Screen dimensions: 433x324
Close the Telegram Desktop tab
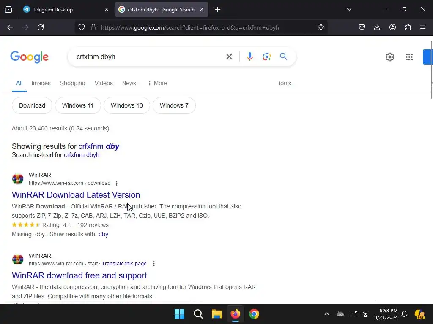point(106,9)
